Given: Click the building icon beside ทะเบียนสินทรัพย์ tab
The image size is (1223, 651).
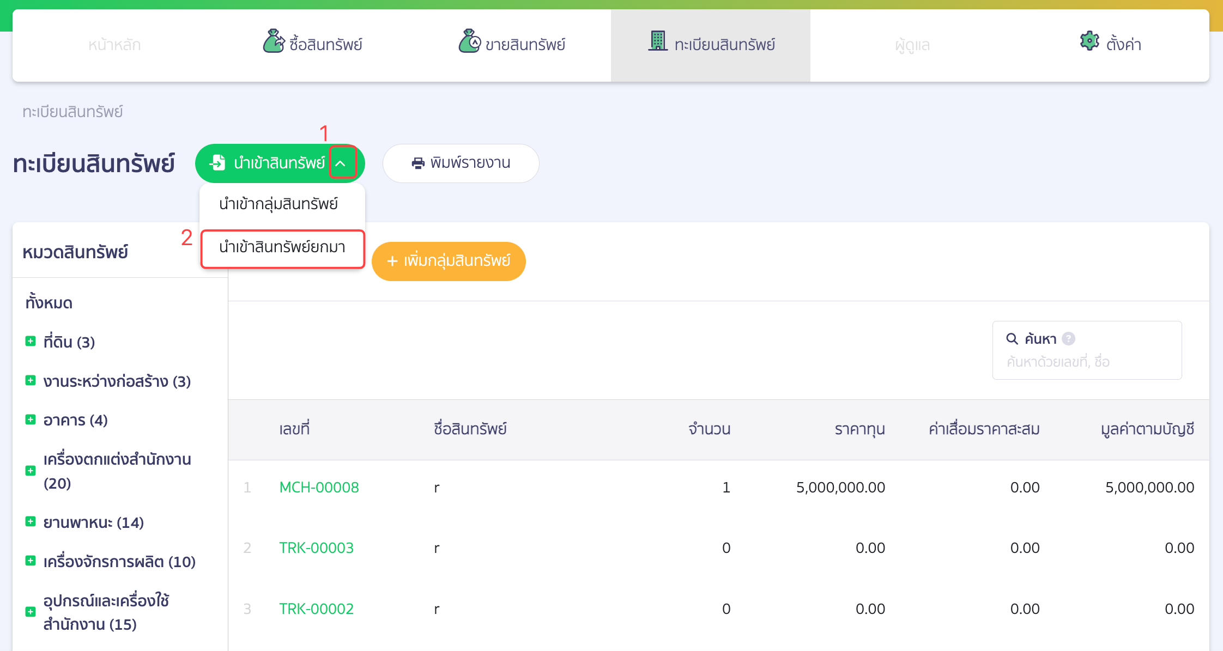Looking at the screenshot, I should [x=658, y=41].
